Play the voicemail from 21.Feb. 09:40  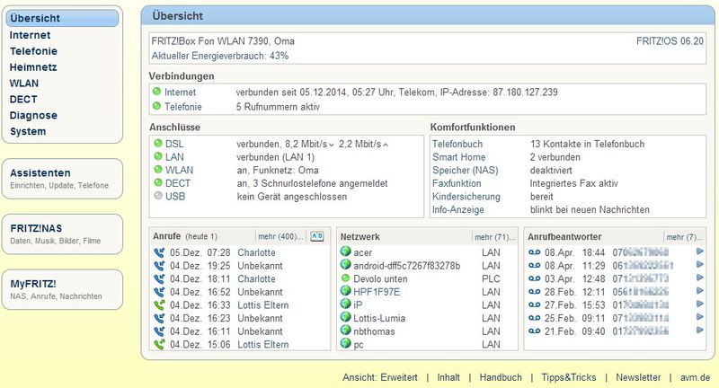[700, 331]
